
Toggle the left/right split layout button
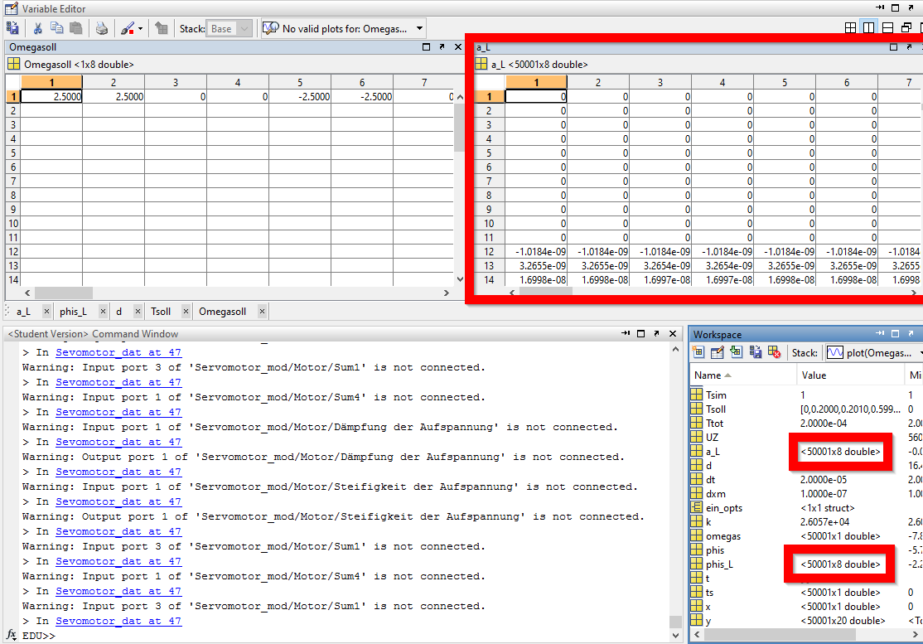tap(868, 28)
